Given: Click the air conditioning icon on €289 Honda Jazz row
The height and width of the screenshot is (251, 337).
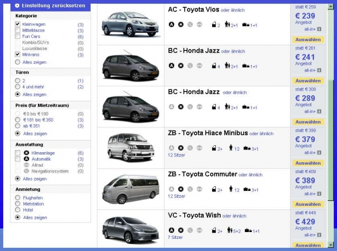Looking at the screenshot, I should coord(181,107).
